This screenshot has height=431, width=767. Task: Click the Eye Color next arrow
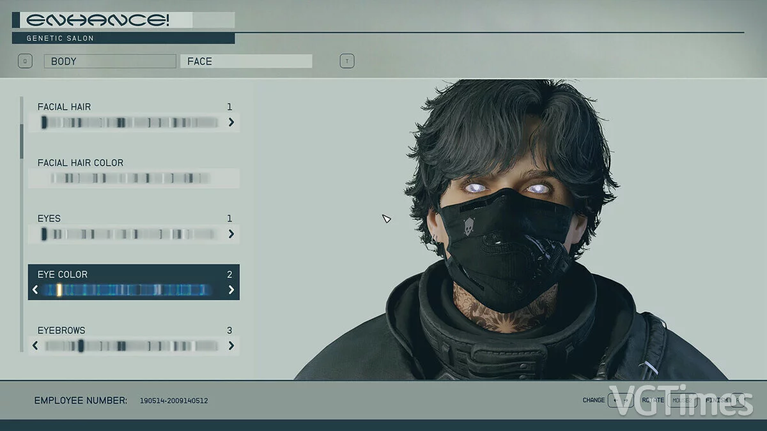[231, 290]
